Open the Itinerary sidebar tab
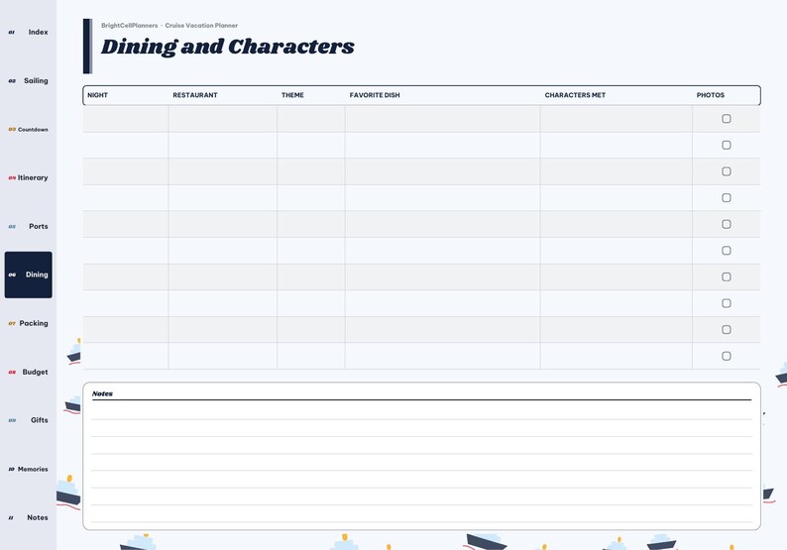 28,177
